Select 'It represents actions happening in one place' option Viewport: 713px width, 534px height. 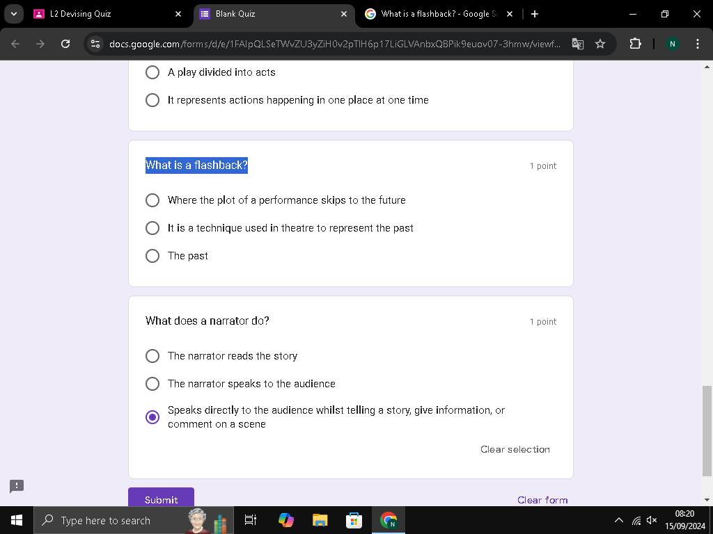coord(152,100)
